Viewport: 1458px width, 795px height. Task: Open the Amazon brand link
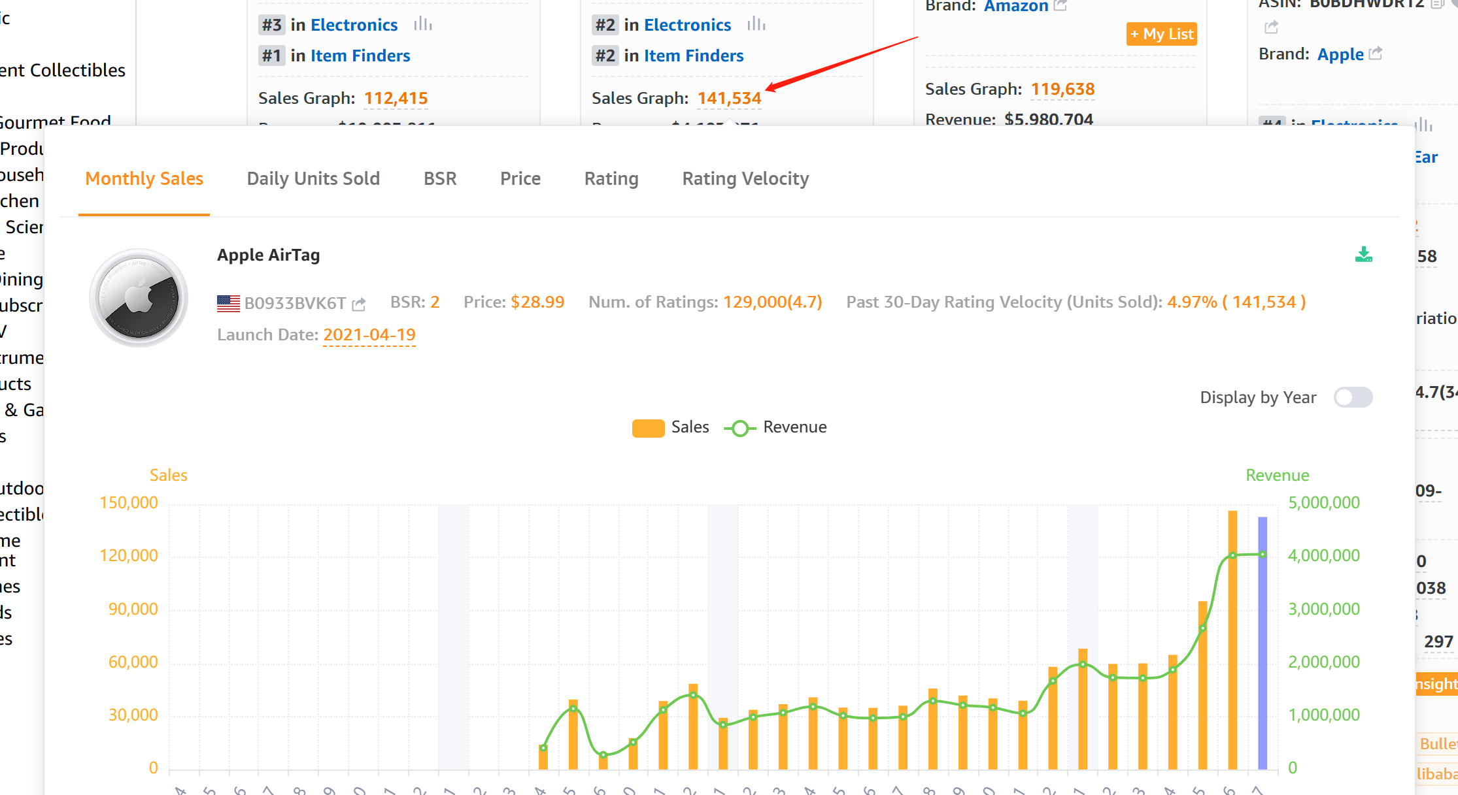tap(1016, 6)
